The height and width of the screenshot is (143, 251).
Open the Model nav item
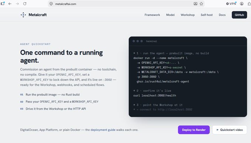point(170,15)
